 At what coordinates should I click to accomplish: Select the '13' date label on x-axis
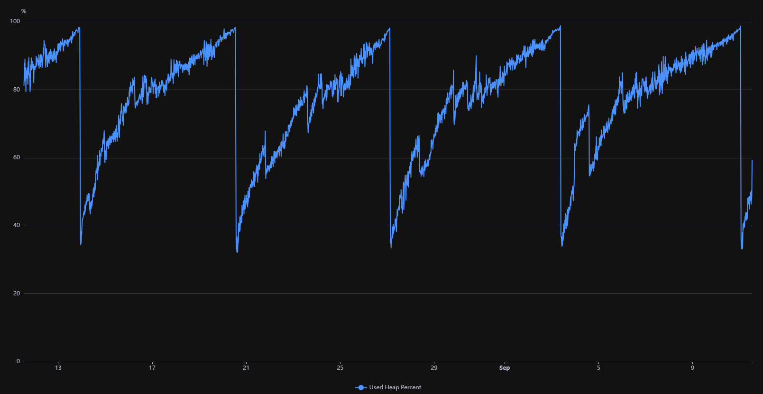[58, 368]
